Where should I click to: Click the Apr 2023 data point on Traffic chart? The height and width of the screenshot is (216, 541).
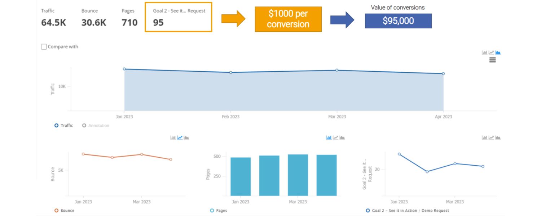[x=443, y=73]
